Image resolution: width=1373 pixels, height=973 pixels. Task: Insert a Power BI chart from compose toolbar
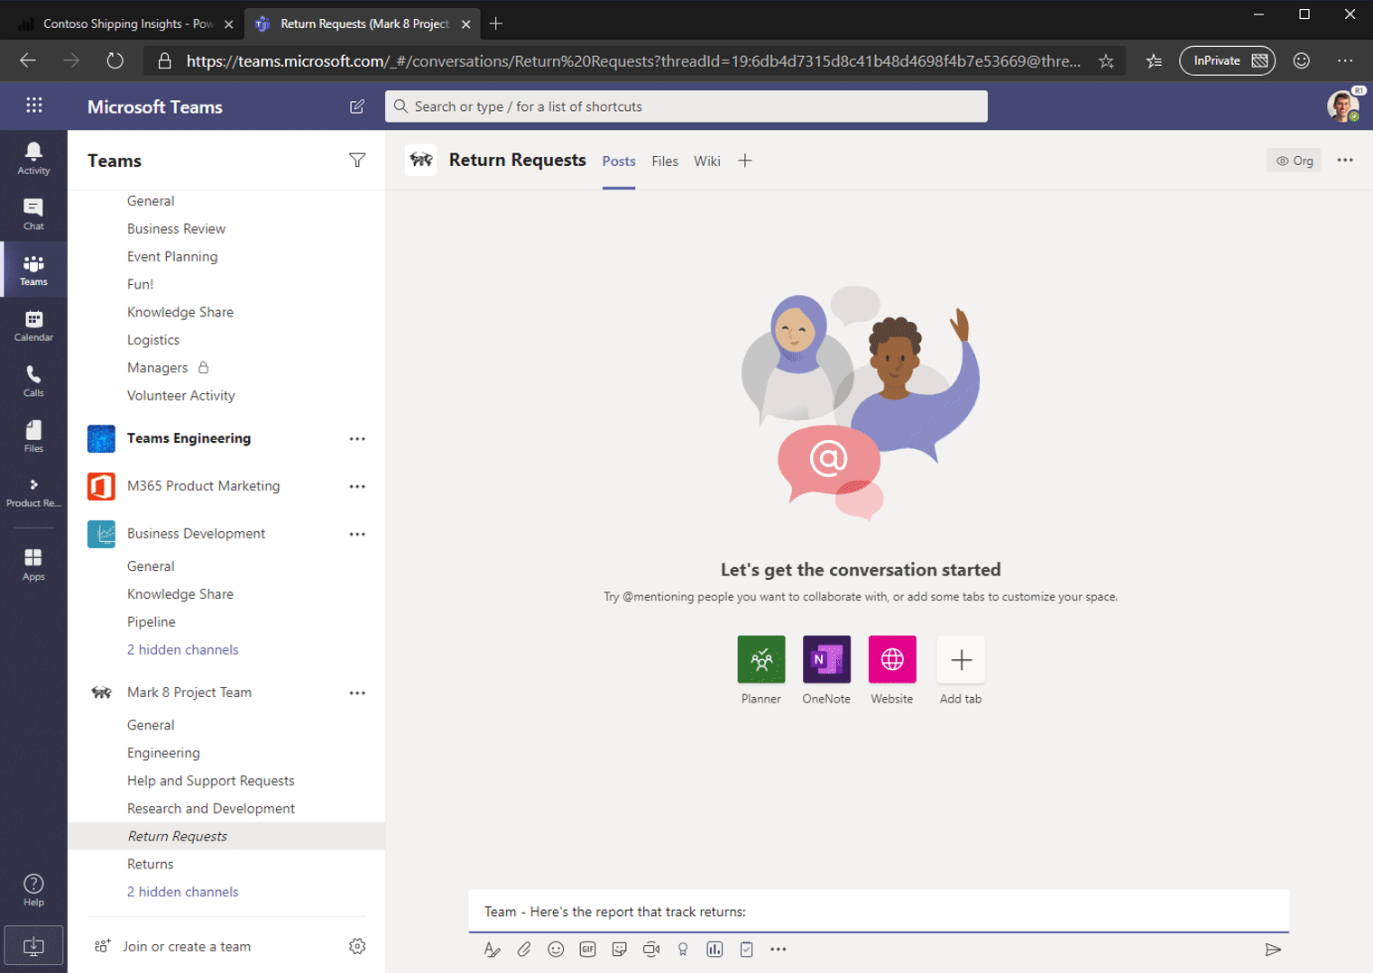(714, 950)
